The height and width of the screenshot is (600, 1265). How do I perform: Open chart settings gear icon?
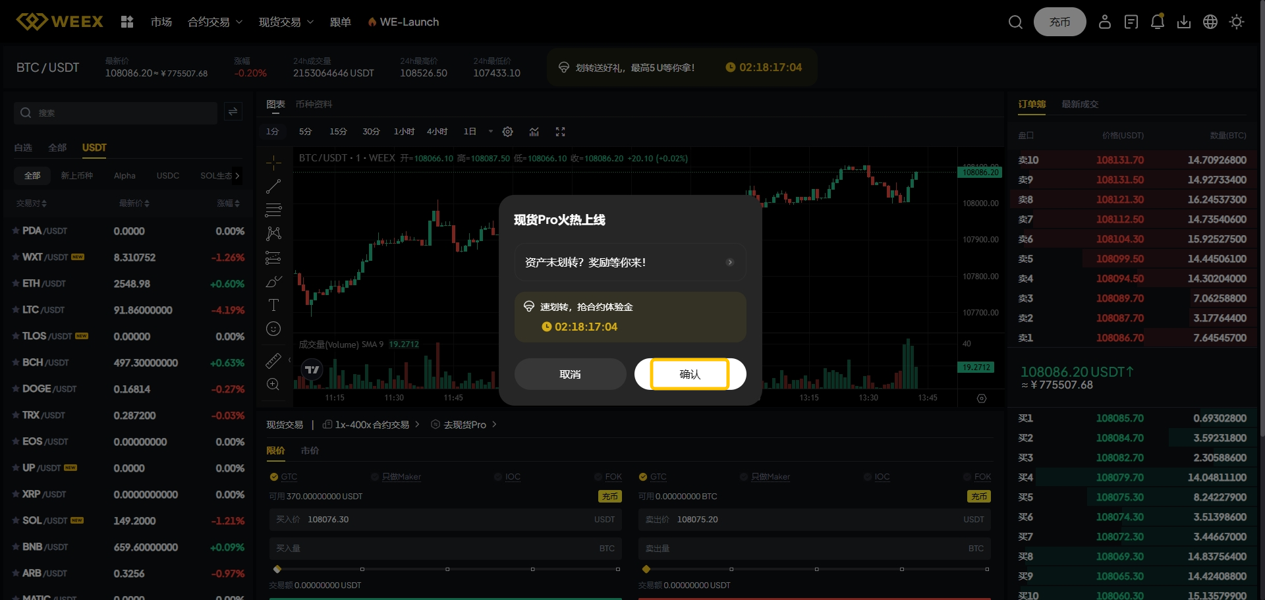(507, 132)
